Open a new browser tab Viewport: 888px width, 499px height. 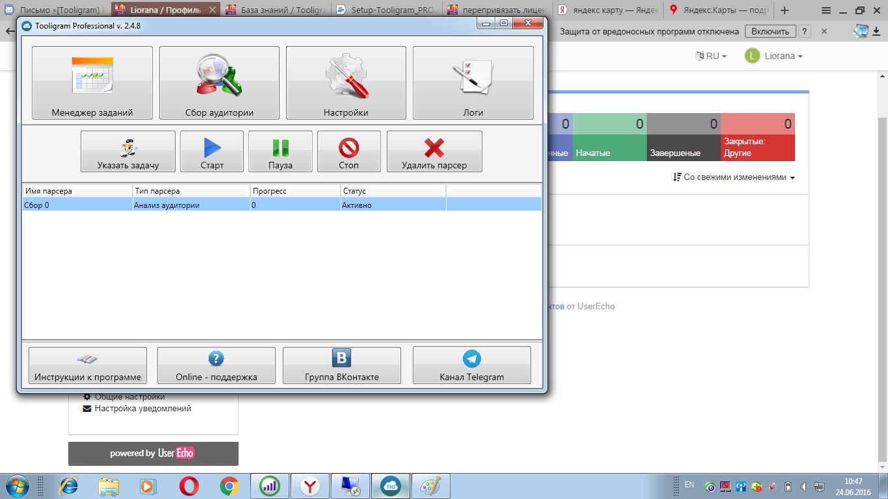click(x=785, y=10)
